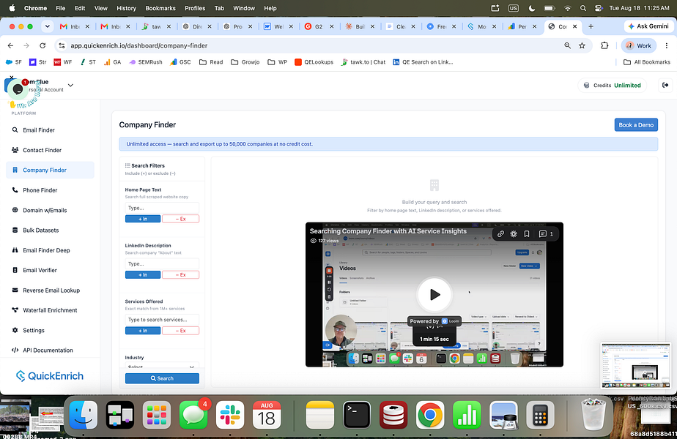Viewport: 677px width, 439px height.
Task: Click the address bar URL
Action: pyautogui.click(x=138, y=45)
